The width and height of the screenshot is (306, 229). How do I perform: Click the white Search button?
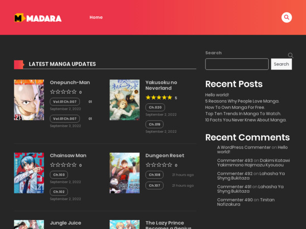281,64
